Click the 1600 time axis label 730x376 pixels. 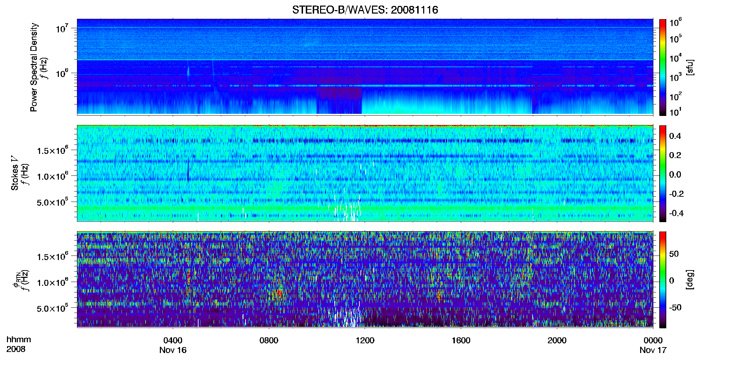[x=461, y=340]
